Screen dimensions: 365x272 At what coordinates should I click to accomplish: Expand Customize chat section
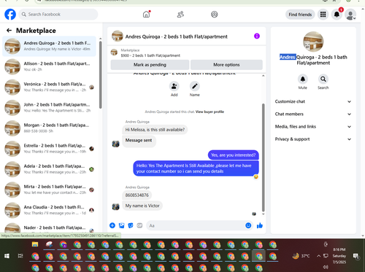coord(313,101)
